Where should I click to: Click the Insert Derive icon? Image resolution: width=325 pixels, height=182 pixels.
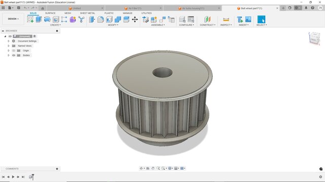[x=240, y=19]
